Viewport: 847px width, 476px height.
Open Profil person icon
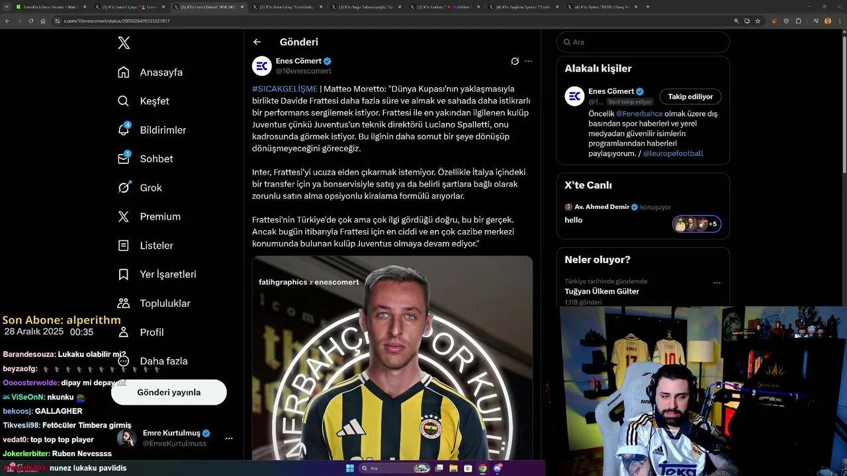[124, 332]
